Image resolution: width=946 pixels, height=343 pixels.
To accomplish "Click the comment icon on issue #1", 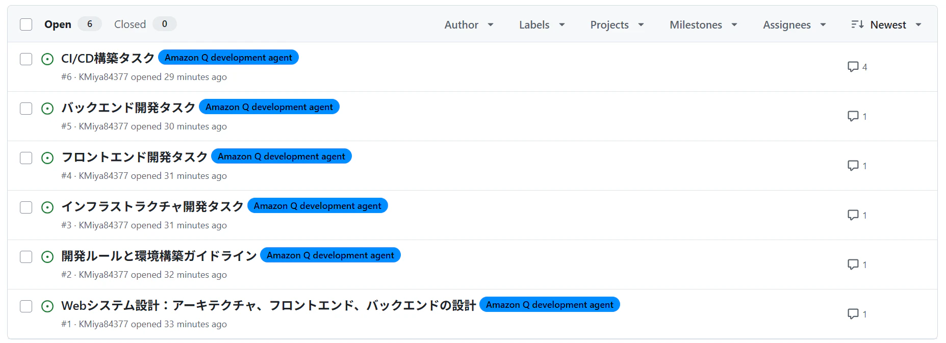I will pos(853,314).
